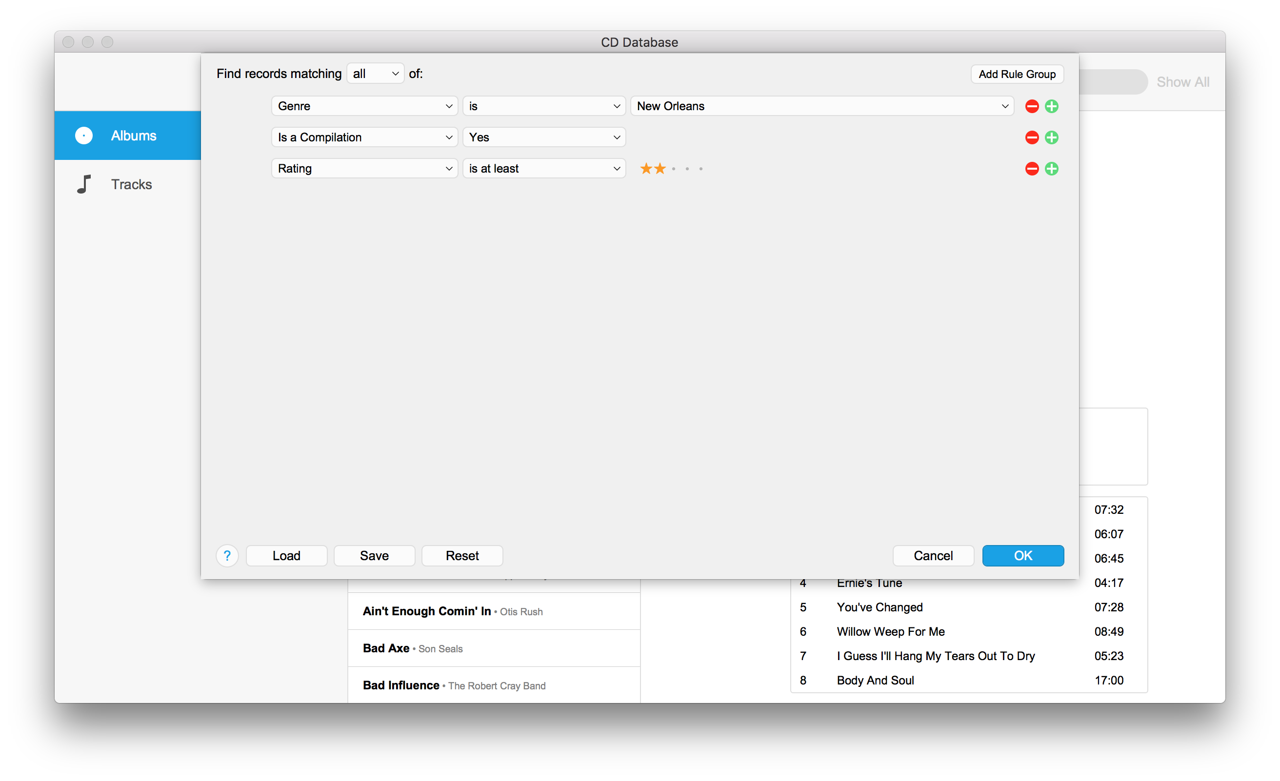Select track You've Changed
The image size is (1280, 781).
[x=969, y=607]
